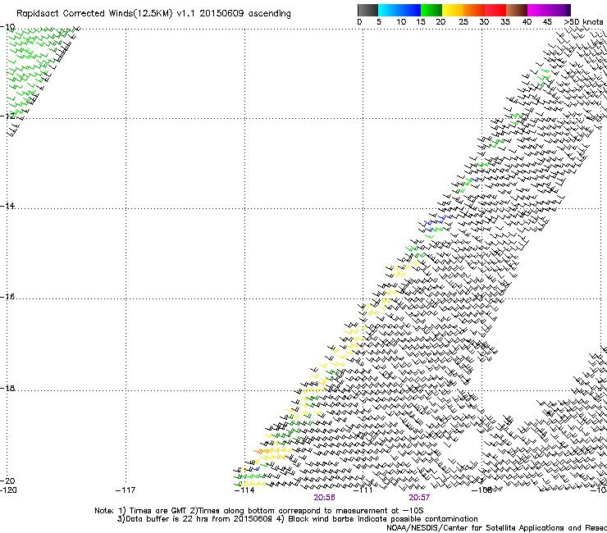Viewport: 607px width, 533px height.
Task: Click the latitude label "-18"
Action: [8, 388]
